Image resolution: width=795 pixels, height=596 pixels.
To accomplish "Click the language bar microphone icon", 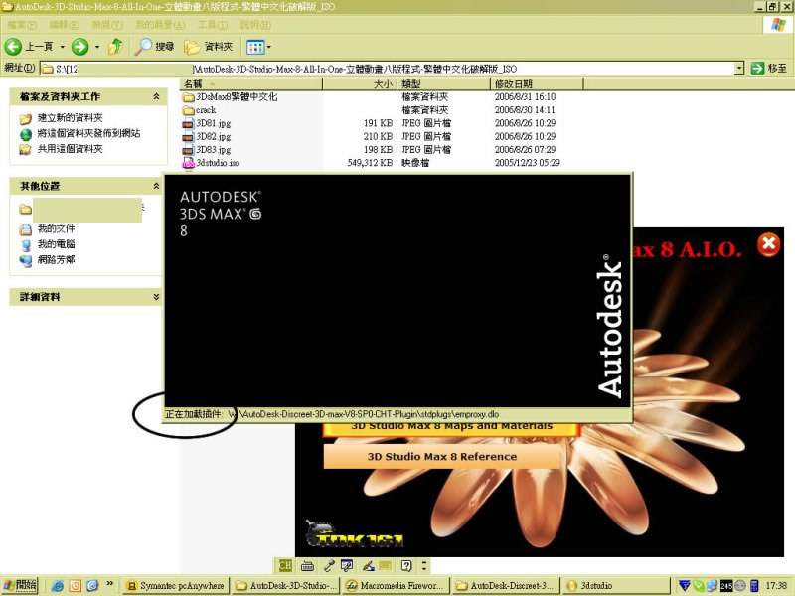I will (x=329, y=565).
